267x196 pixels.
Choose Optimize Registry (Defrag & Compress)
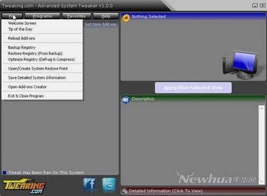pyautogui.click(x=41, y=59)
